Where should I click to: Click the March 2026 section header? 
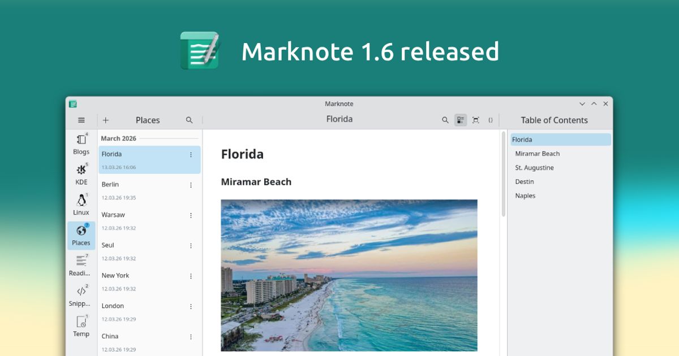(118, 138)
